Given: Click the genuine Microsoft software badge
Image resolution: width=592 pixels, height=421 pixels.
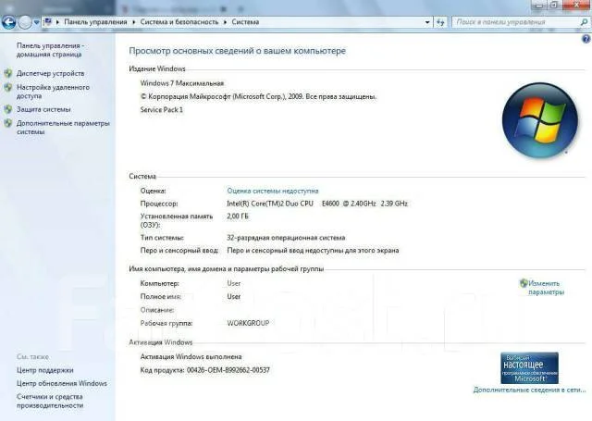Looking at the screenshot, I should coord(529,368).
